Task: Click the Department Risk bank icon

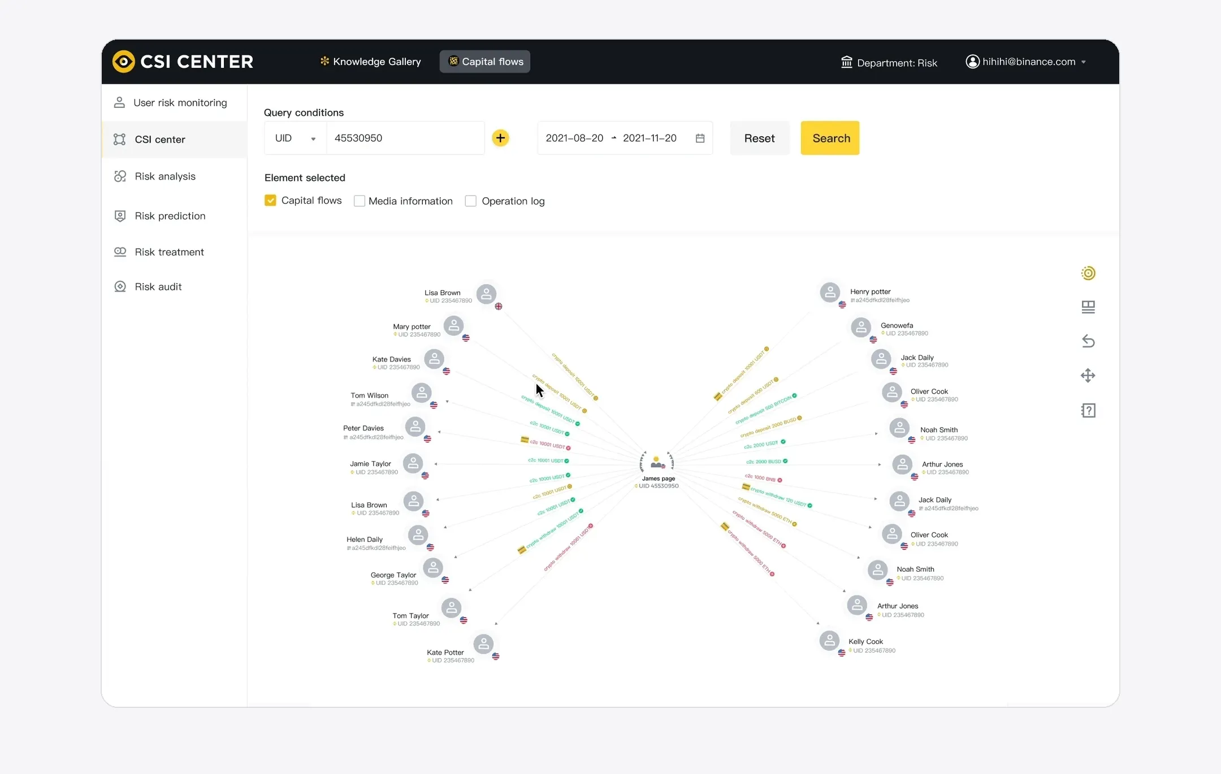Action: pos(846,62)
